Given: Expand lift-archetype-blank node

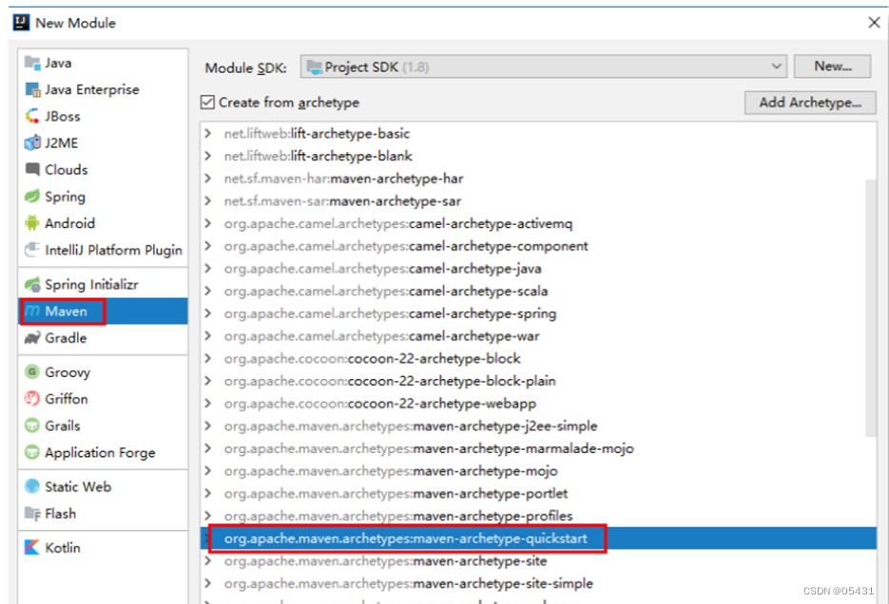Looking at the screenshot, I should click(x=208, y=156).
